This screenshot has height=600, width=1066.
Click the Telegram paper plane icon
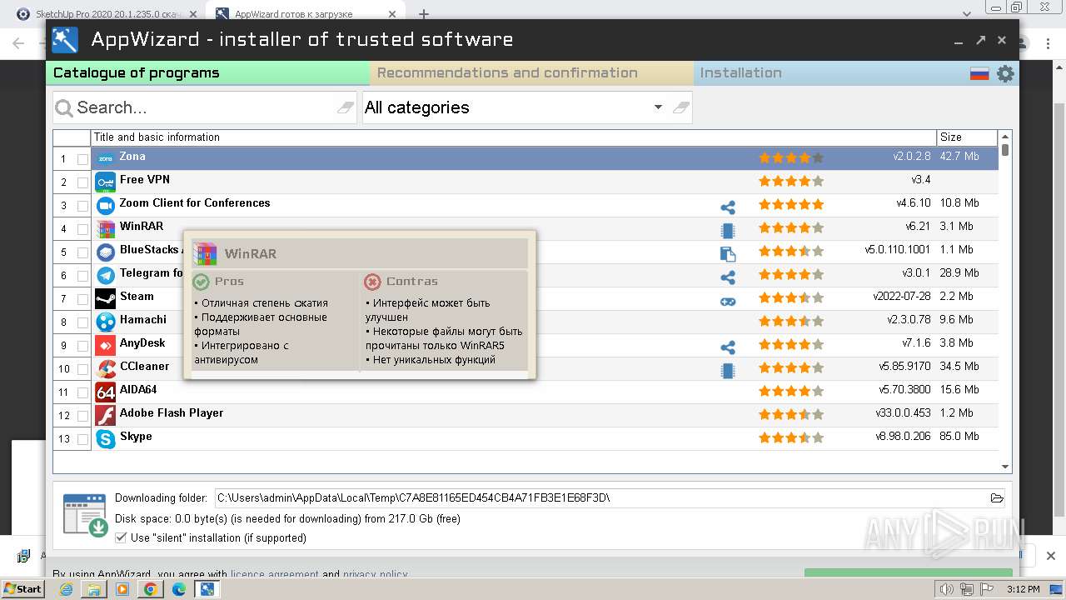(x=105, y=275)
